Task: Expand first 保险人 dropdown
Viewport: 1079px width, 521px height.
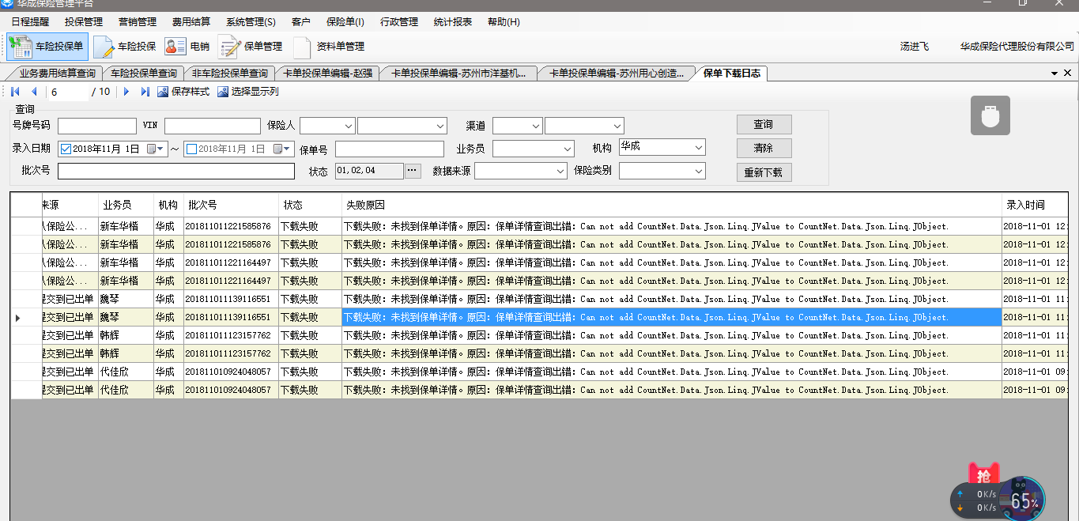Action: click(349, 126)
